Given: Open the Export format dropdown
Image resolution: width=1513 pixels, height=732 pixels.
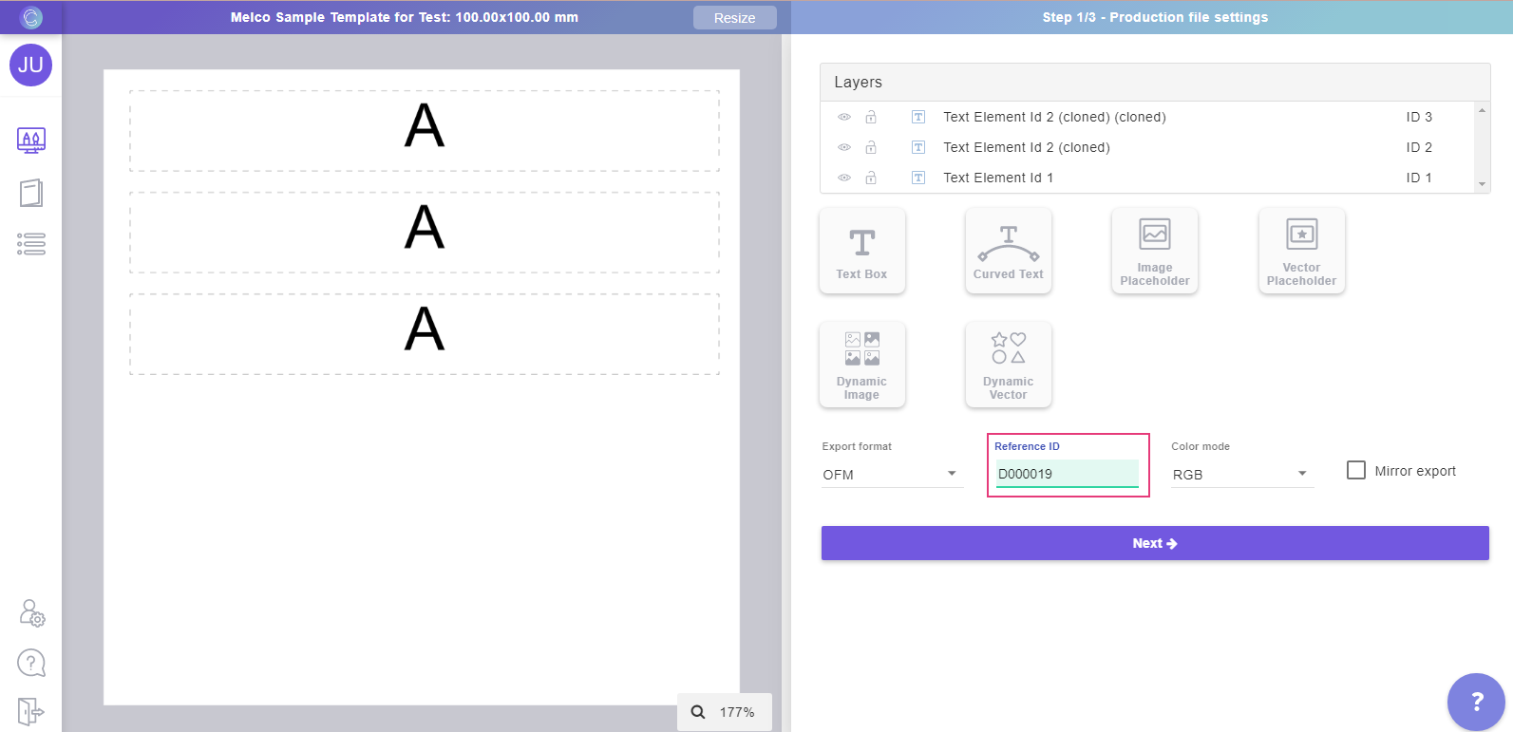Looking at the screenshot, I should coord(891,474).
